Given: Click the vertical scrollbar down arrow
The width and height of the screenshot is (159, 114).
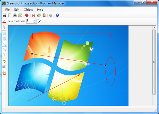Looking at the screenshot, I should coord(154,104).
